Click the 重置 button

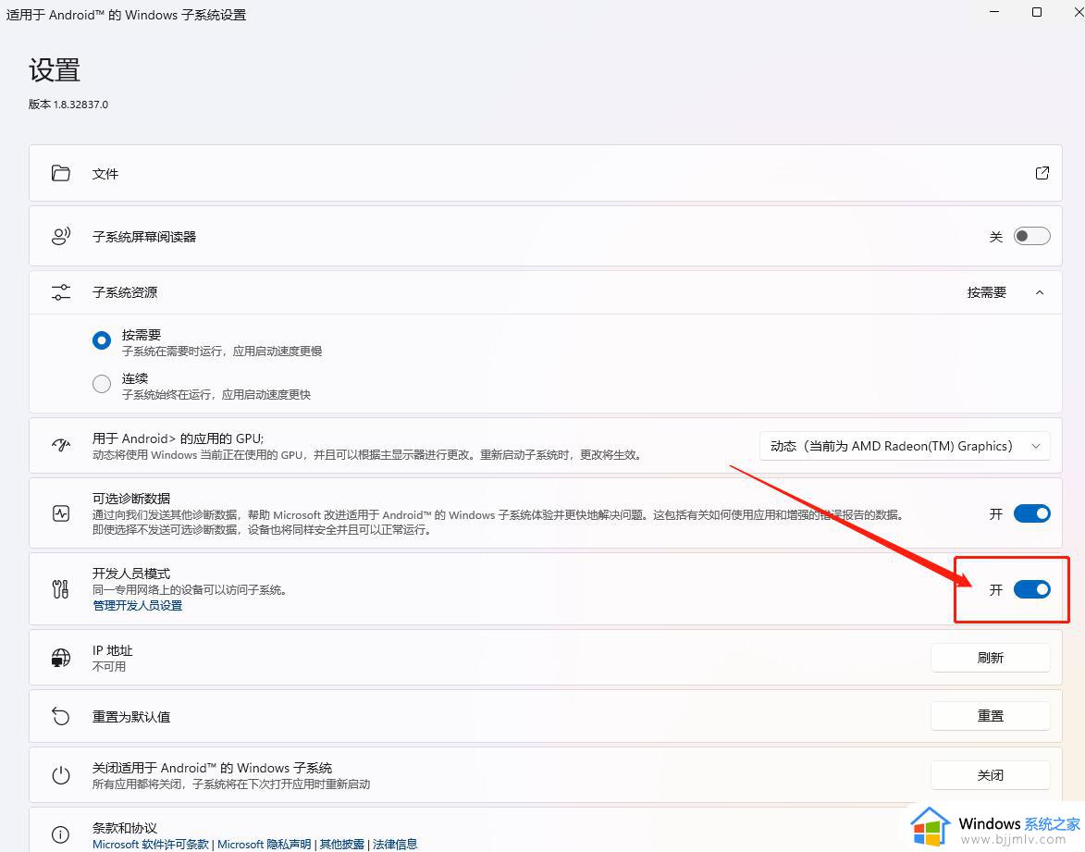coord(991,716)
